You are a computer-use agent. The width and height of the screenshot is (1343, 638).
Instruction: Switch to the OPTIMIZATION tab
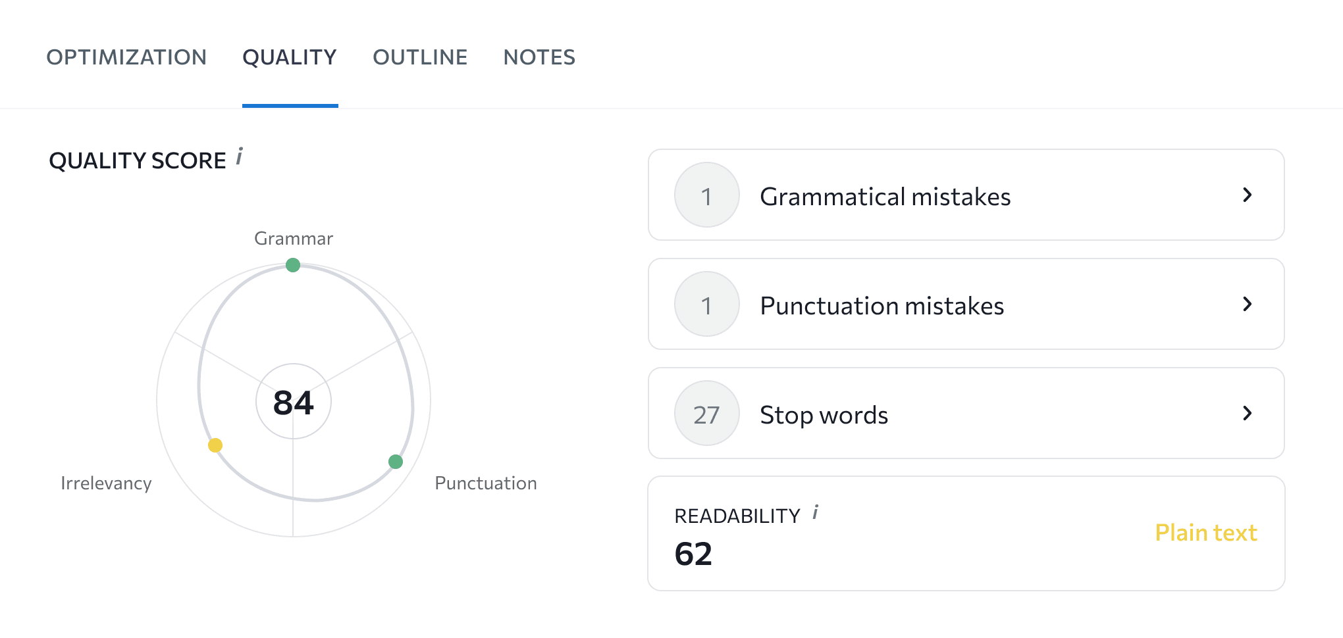coord(126,57)
